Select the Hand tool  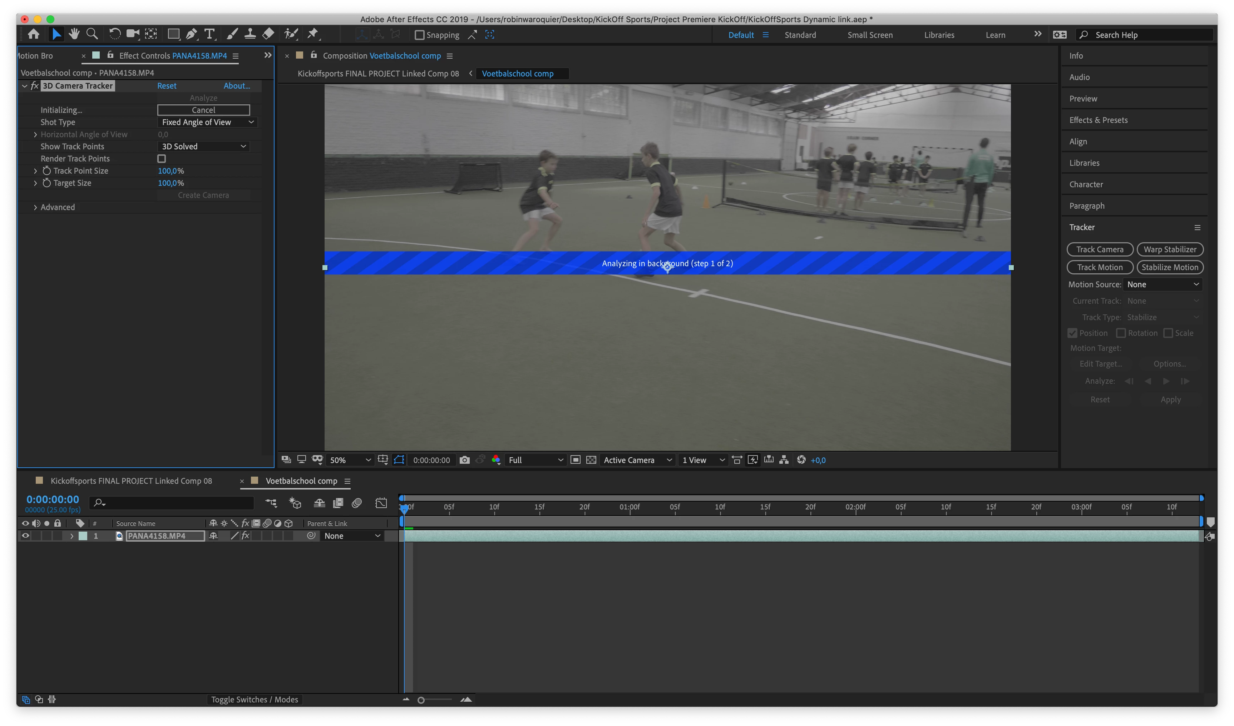click(x=74, y=34)
